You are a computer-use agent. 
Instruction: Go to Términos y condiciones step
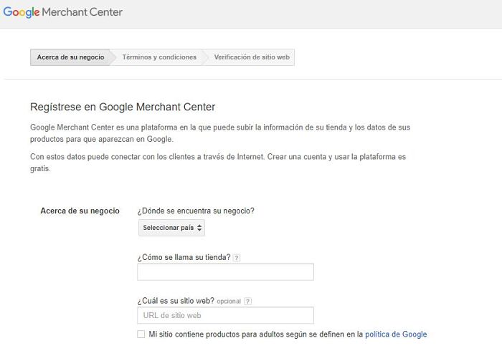(x=159, y=57)
